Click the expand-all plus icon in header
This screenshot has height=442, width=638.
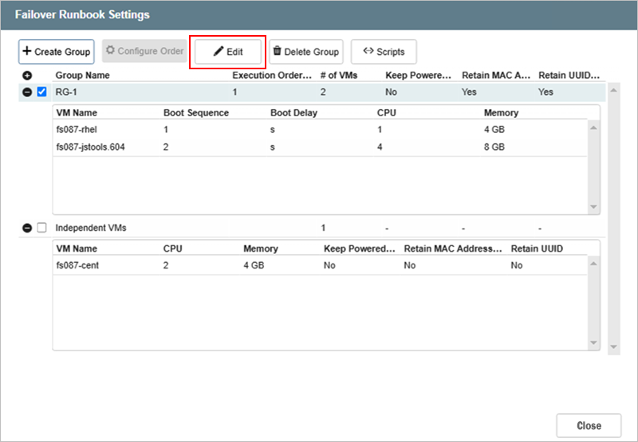click(x=27, y=76)
